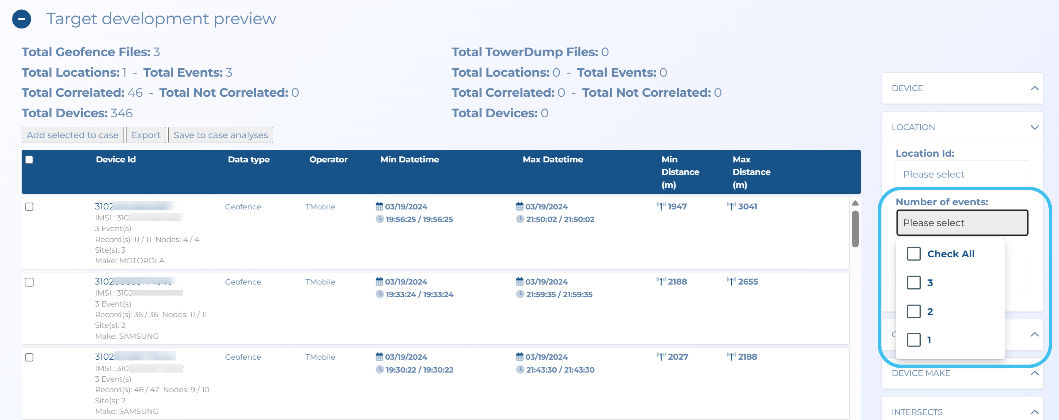Click antenna icon beside distance 1947
This screenshot has height=420, width=1059.
click(661, 206)
